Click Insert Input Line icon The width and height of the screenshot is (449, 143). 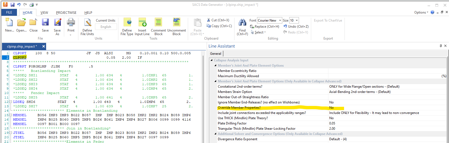142,23
